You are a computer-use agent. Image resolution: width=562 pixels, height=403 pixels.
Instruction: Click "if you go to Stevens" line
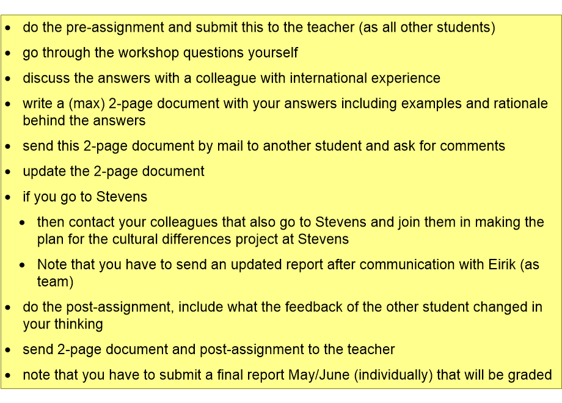(85, 197)
